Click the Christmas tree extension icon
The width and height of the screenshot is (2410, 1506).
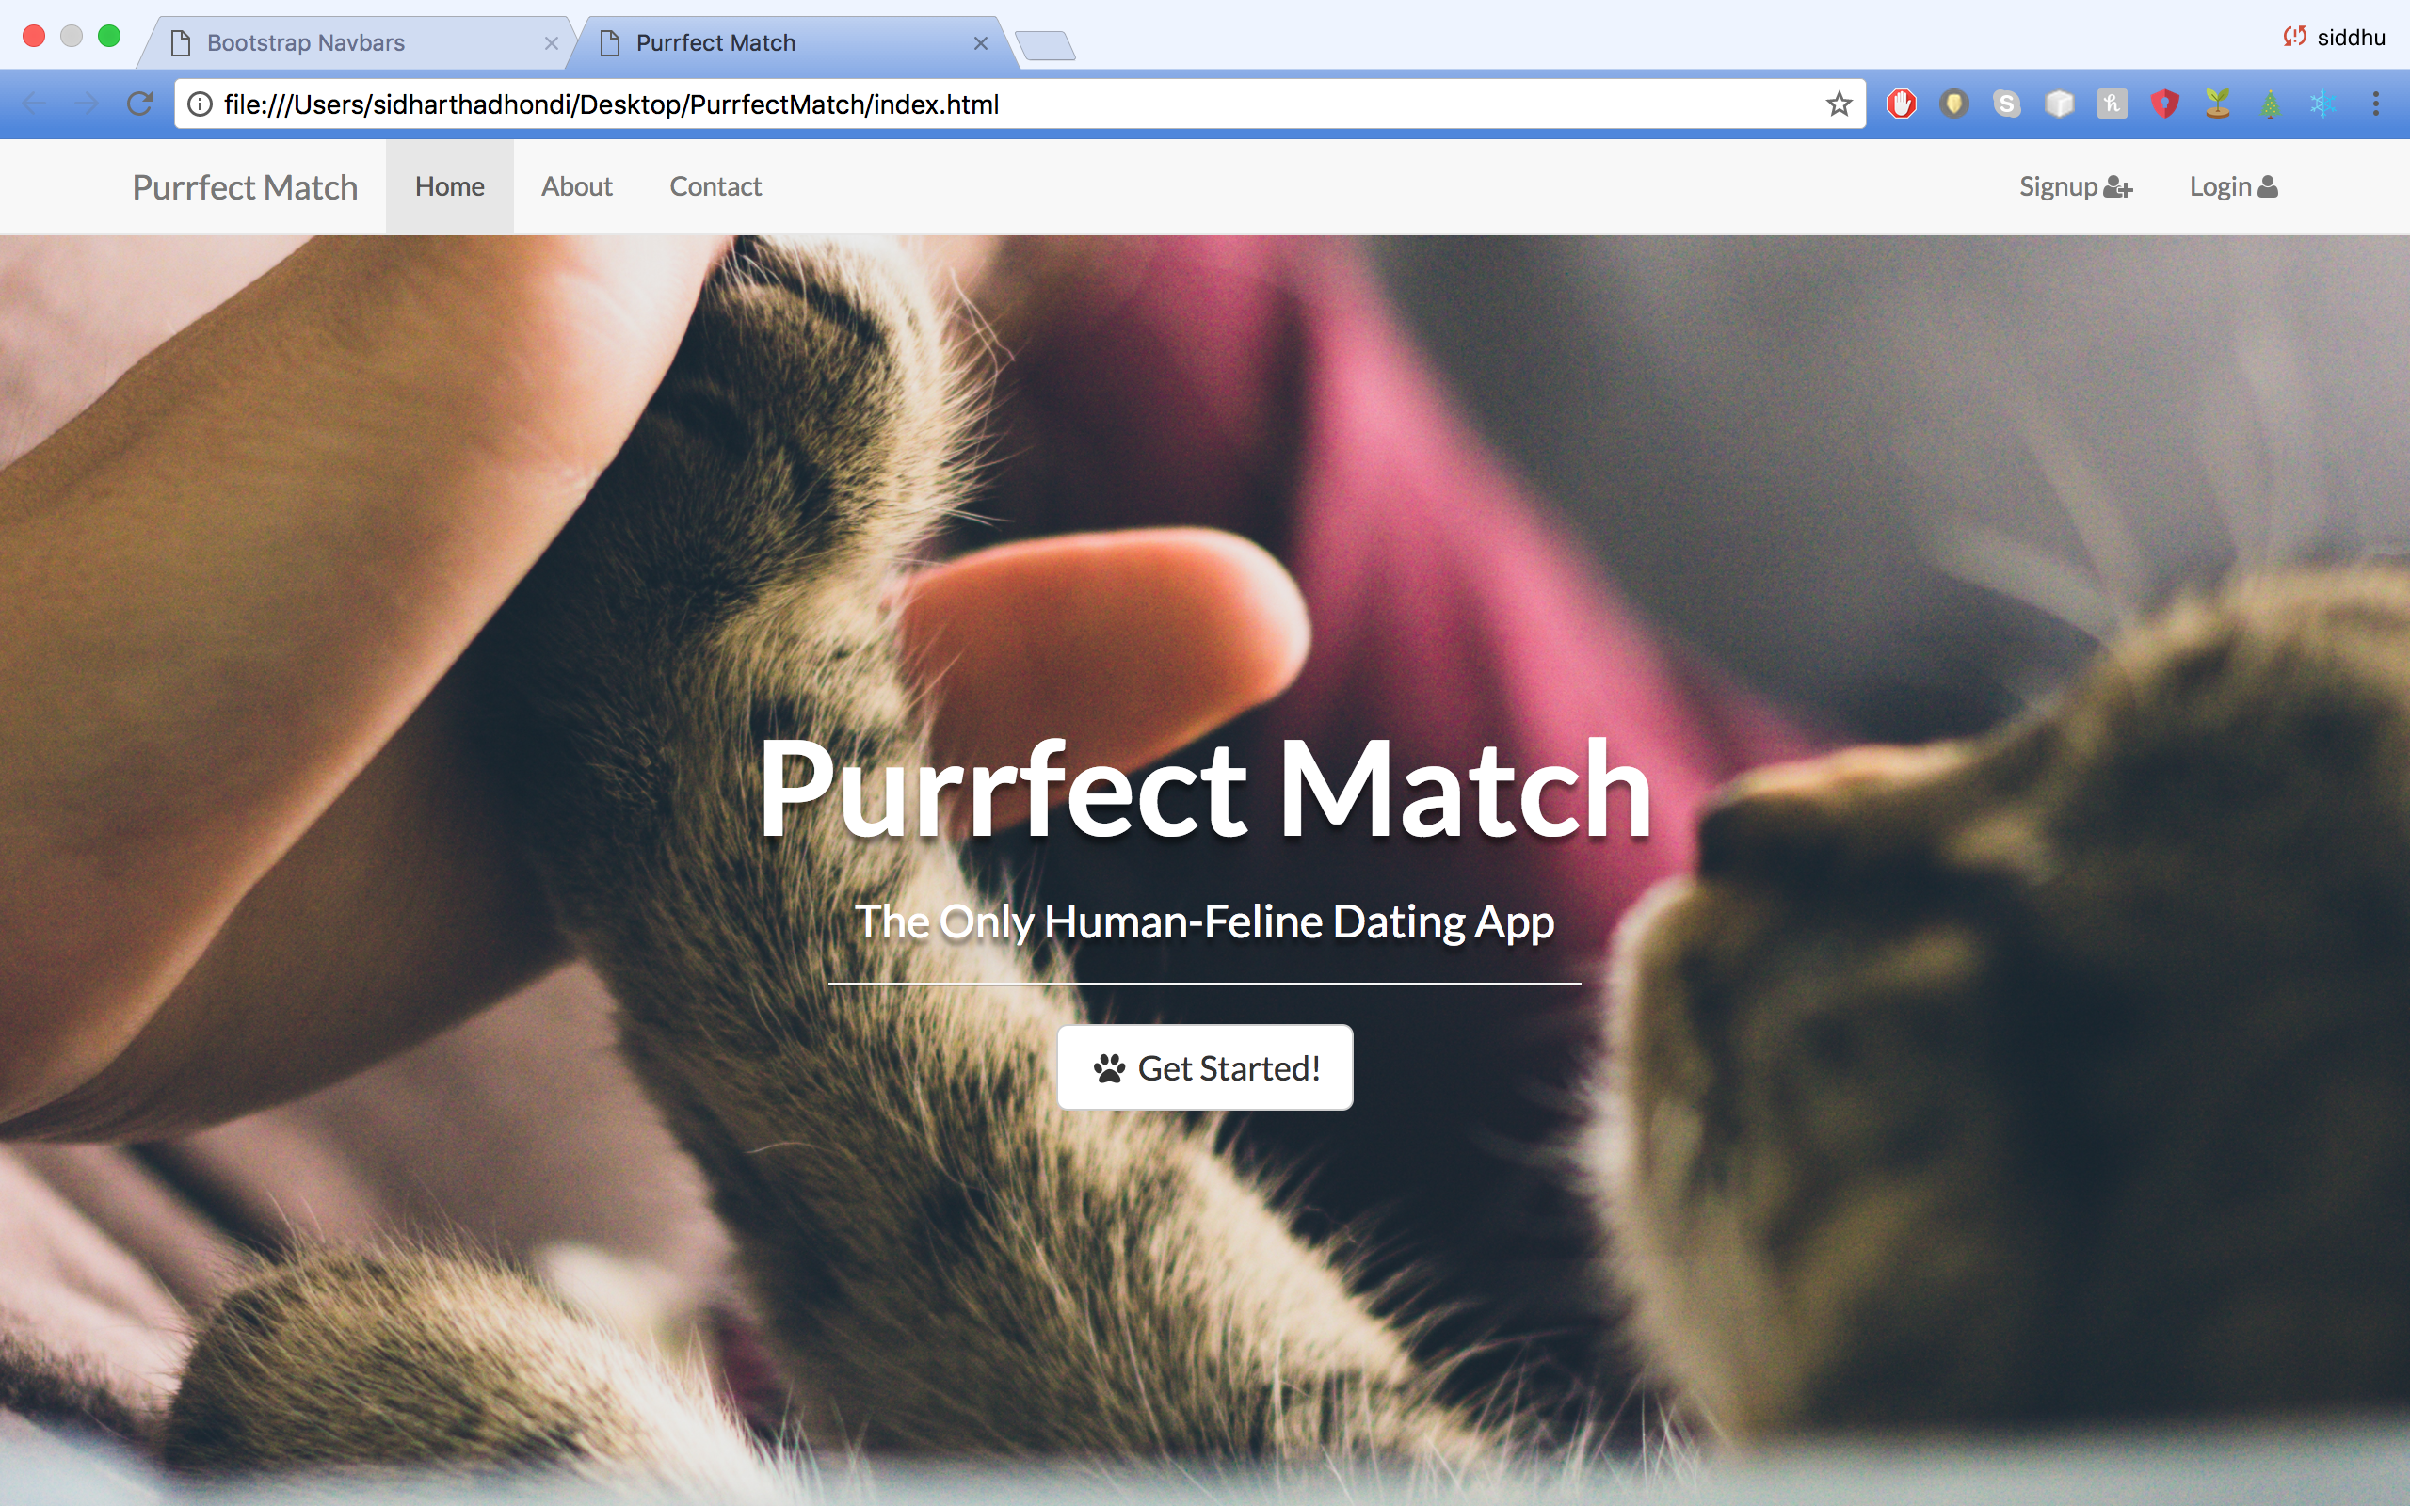(x=2271, y=104)
